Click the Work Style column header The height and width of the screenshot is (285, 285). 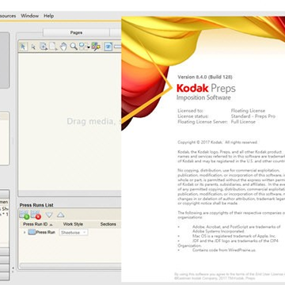pos(73,224)
